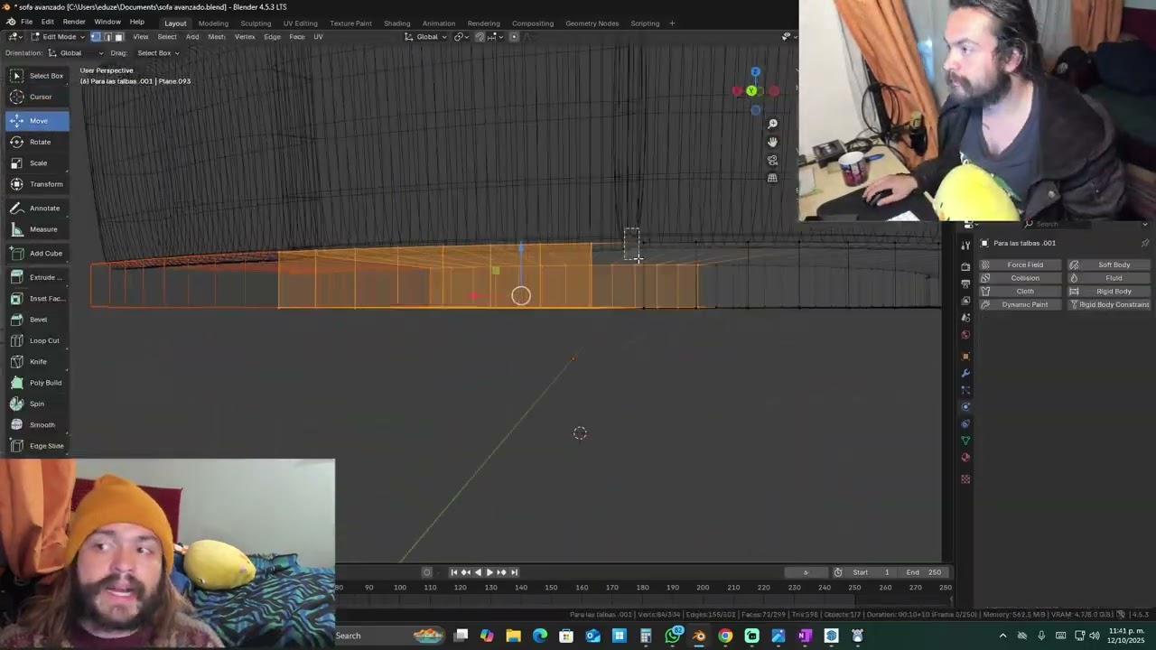Pick the Poly Build tool
The image size is (1156, 650).
click(38, 383)
